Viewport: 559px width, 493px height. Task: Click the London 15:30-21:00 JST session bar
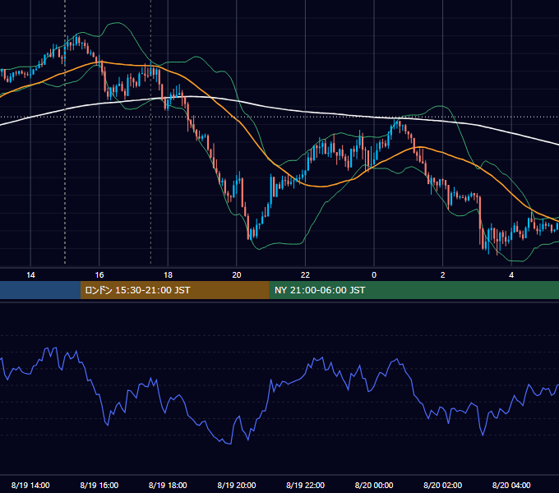174,290
